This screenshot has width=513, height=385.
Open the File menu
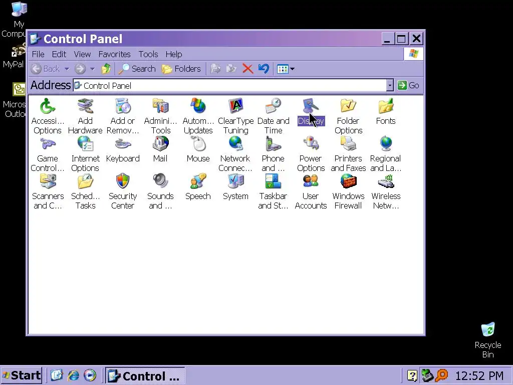[x=38, y=54]
